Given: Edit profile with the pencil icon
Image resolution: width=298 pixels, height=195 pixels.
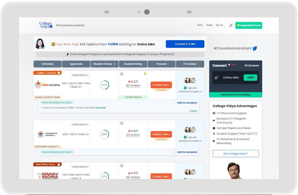Looking at the screenshot, I should coord(231,25).
